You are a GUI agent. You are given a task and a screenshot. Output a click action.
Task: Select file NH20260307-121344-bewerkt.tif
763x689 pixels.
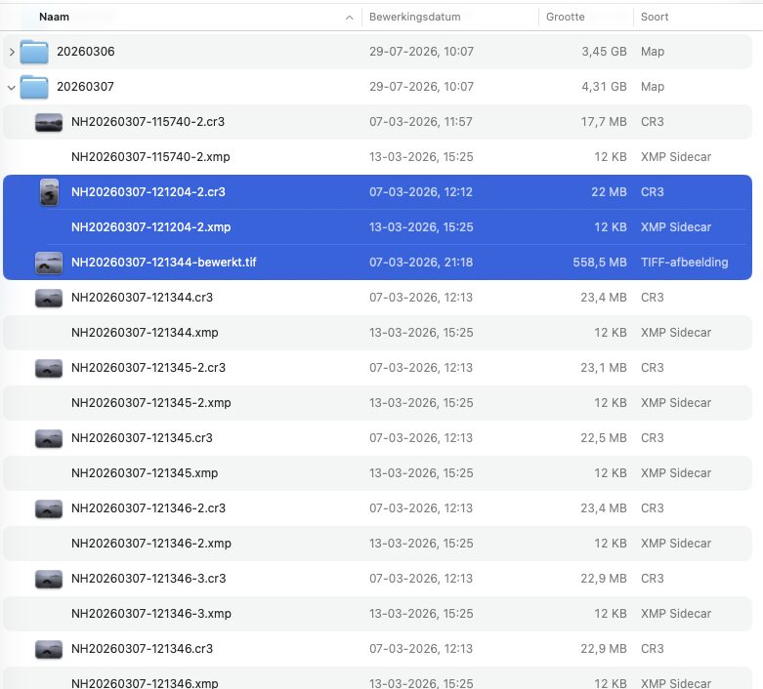point(163,263)
